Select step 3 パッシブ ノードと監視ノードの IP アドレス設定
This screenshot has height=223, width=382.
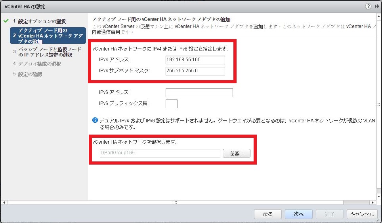(x=47, y=52)
